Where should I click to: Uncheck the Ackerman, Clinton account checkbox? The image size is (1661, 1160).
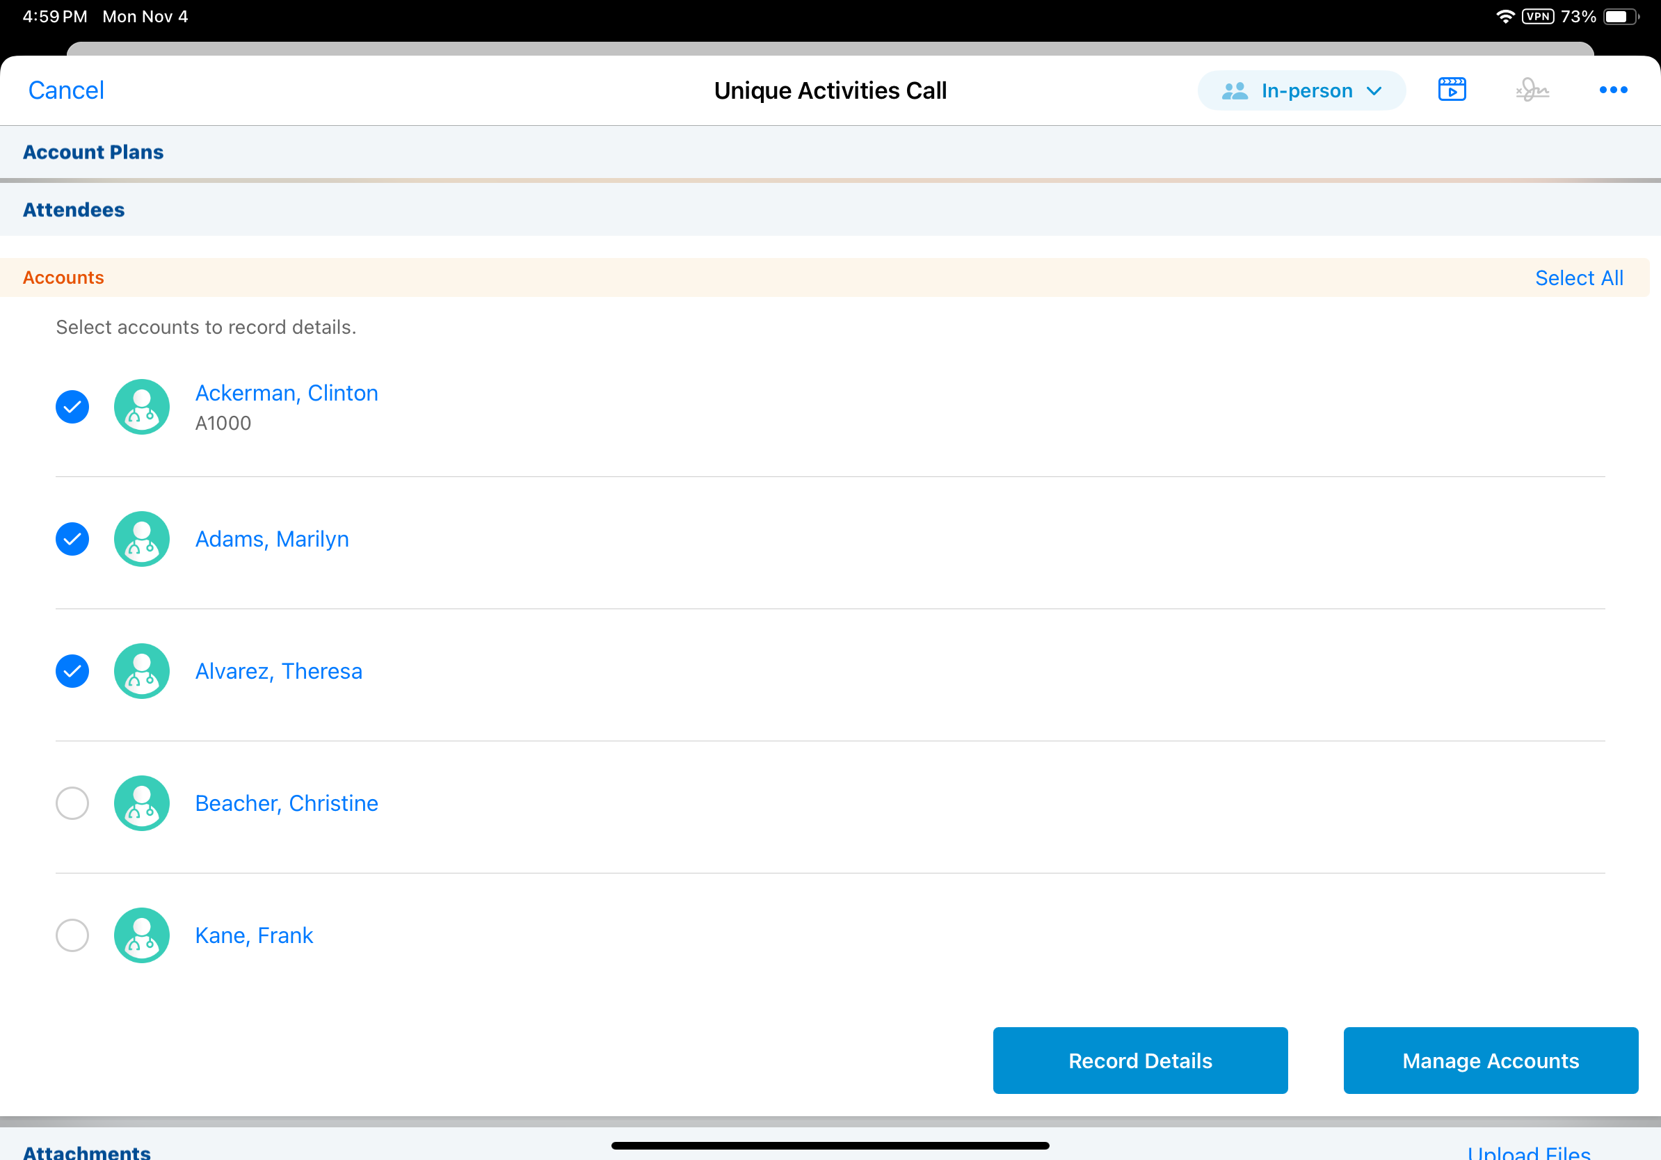coord(72,406)
